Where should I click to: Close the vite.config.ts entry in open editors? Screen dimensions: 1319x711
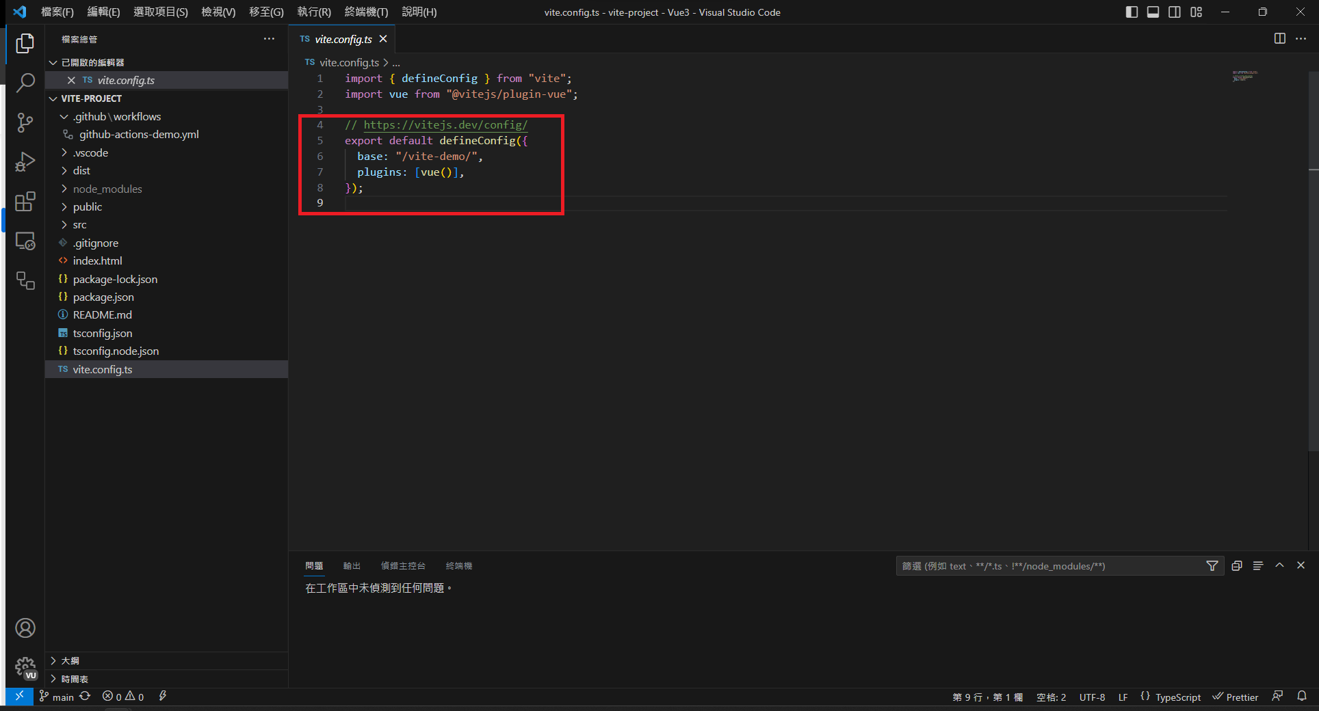(x=71, y=81)
